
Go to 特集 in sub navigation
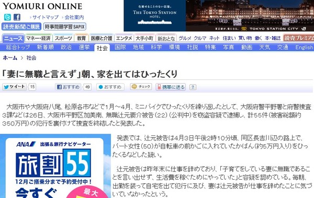[x=210, y=47]
